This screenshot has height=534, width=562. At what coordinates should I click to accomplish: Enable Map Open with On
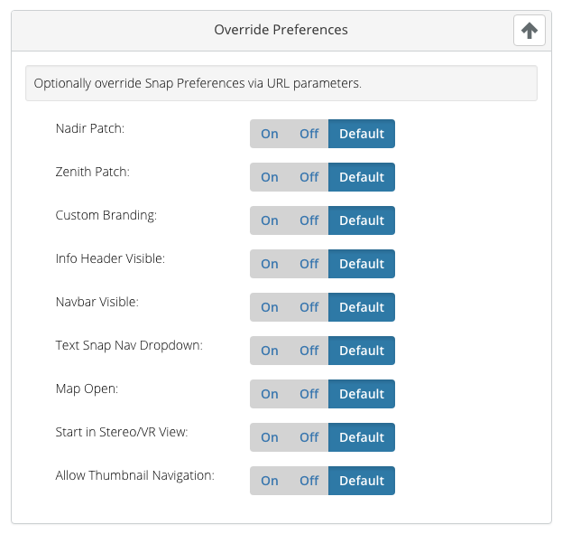point(270,394)
